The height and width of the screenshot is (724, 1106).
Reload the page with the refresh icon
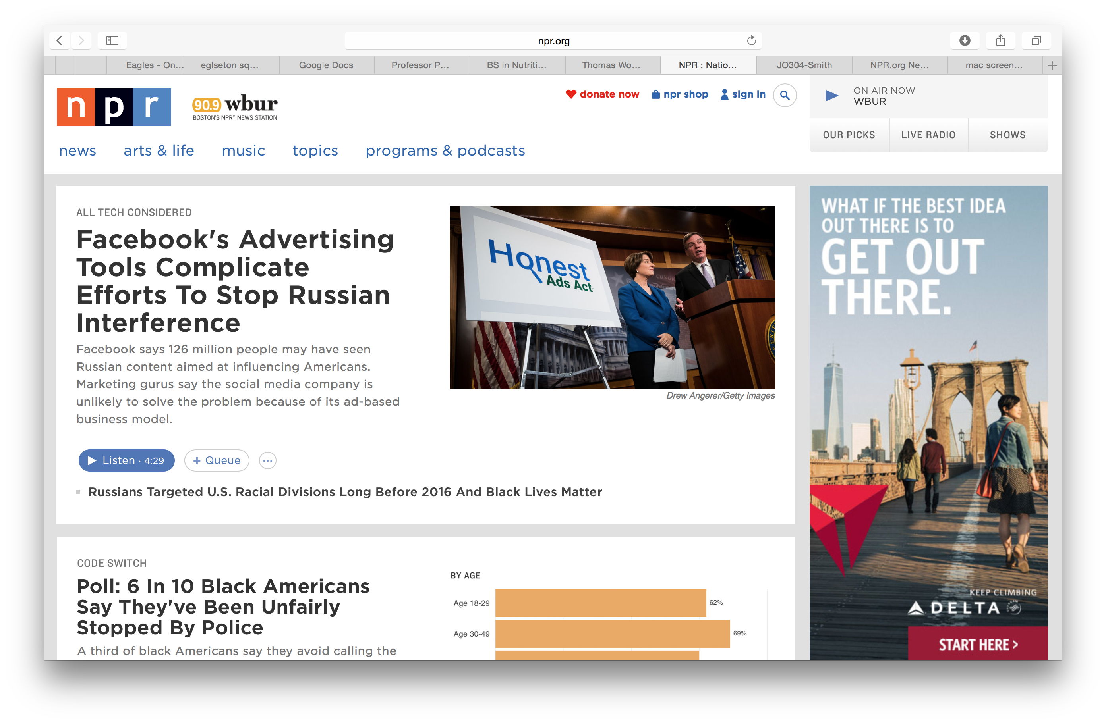[x=751, y=40]
